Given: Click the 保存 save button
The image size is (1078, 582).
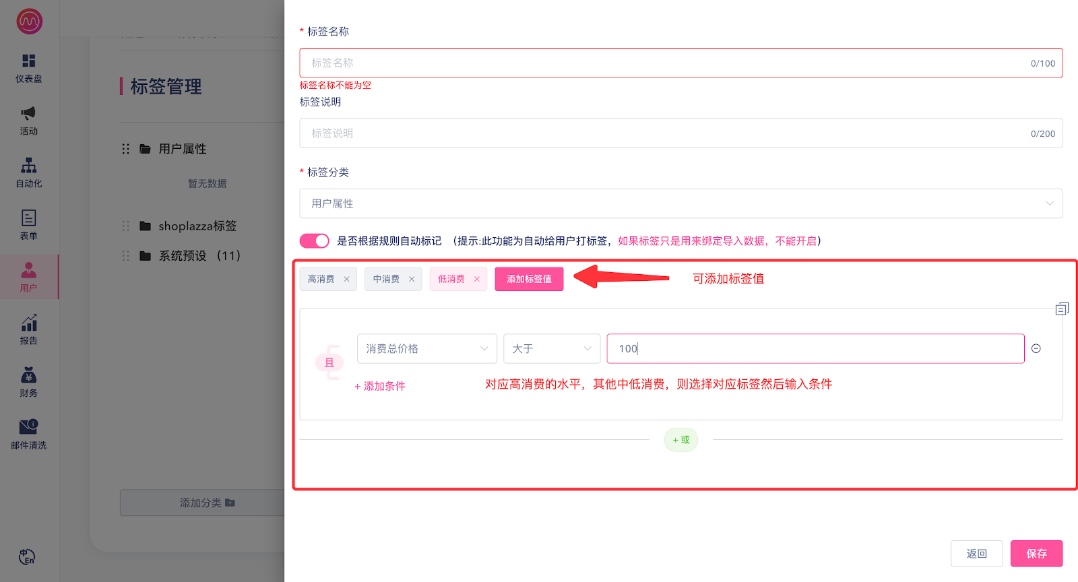Looking at the screenshot, I should coord(1036,554).
